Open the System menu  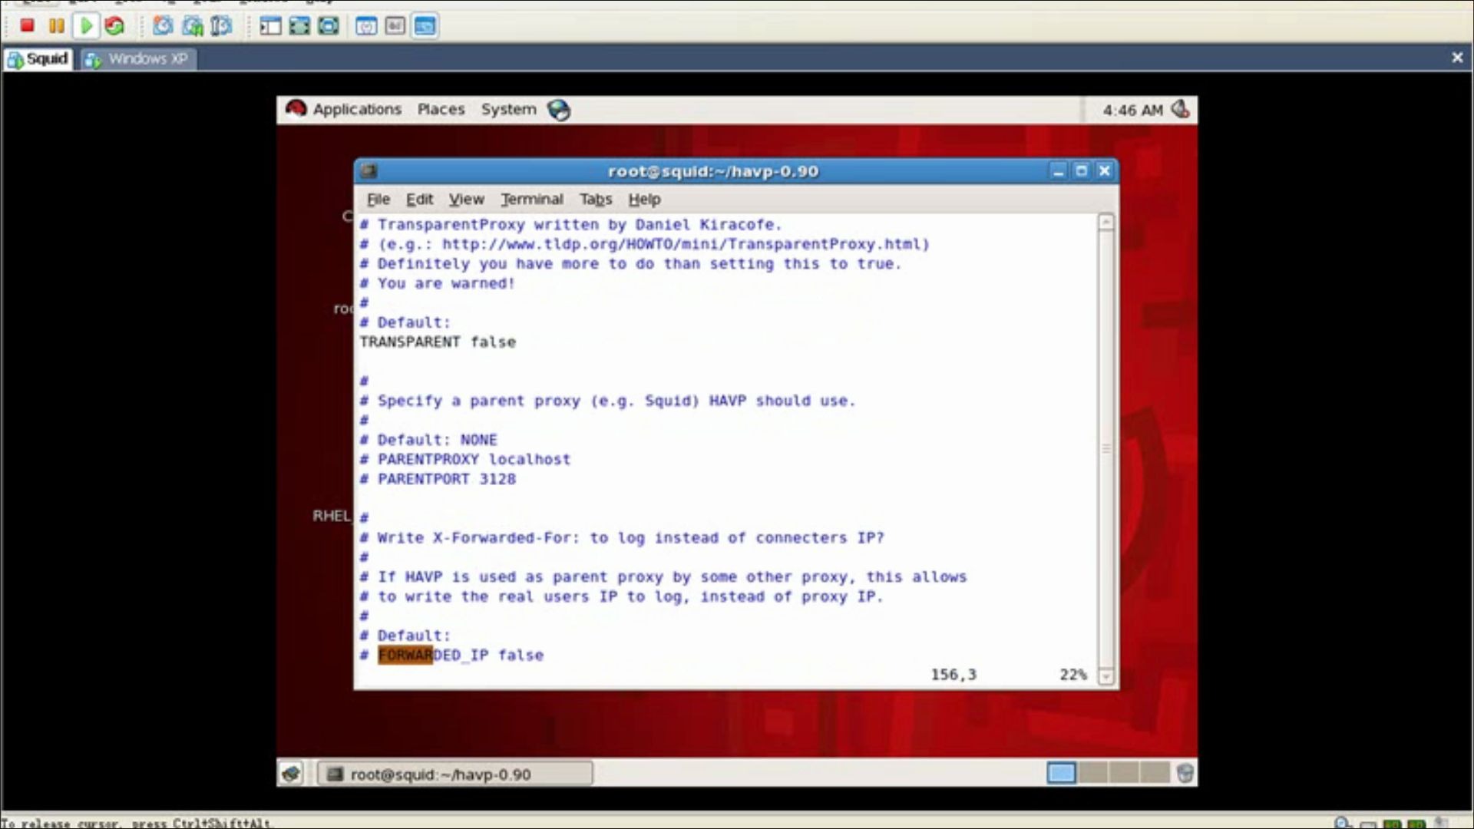click(508, 109)
